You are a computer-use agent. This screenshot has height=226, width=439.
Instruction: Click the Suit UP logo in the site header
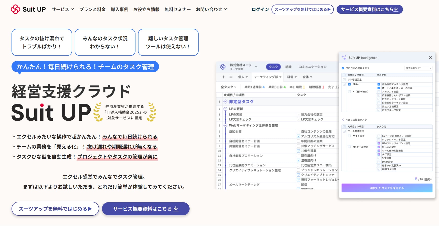(28, 9)
